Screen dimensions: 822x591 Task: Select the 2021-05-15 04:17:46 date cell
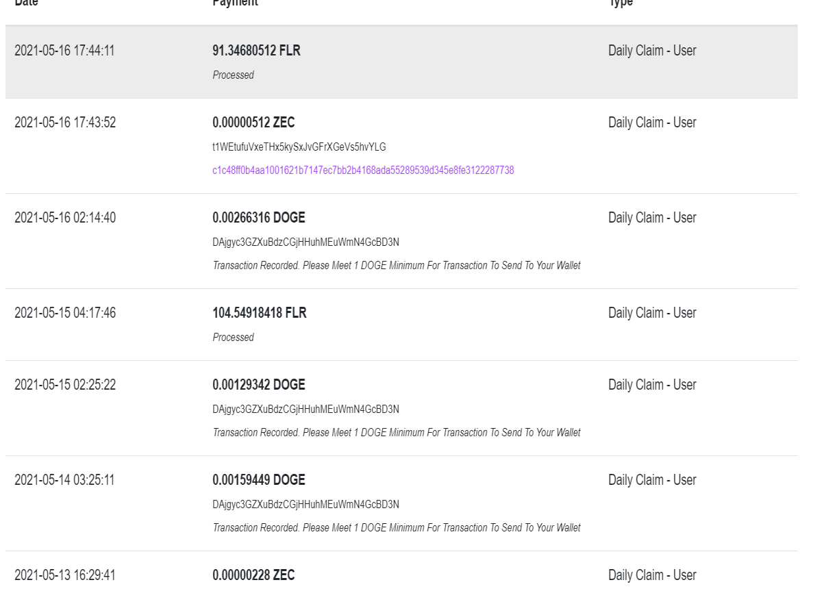(x=65, y=313)
